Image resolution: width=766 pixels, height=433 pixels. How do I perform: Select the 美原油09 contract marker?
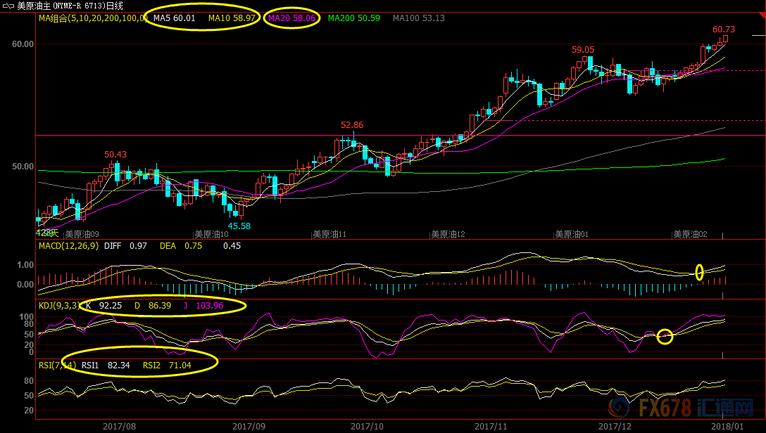[x=82, y=235]
